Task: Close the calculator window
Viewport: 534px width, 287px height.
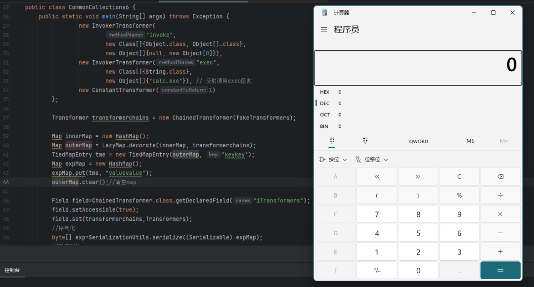Action: point(512,12)
